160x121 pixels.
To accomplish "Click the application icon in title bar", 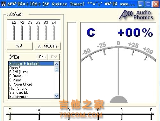I will click(x=4, y=4).
